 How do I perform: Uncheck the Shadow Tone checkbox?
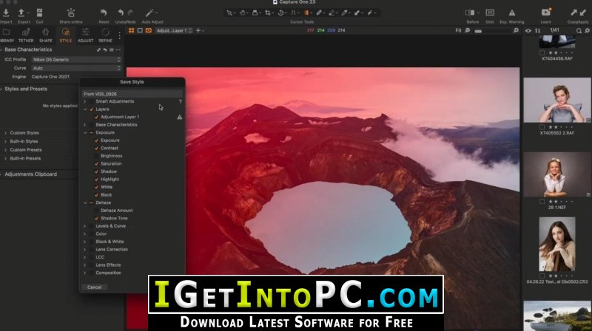96,218
